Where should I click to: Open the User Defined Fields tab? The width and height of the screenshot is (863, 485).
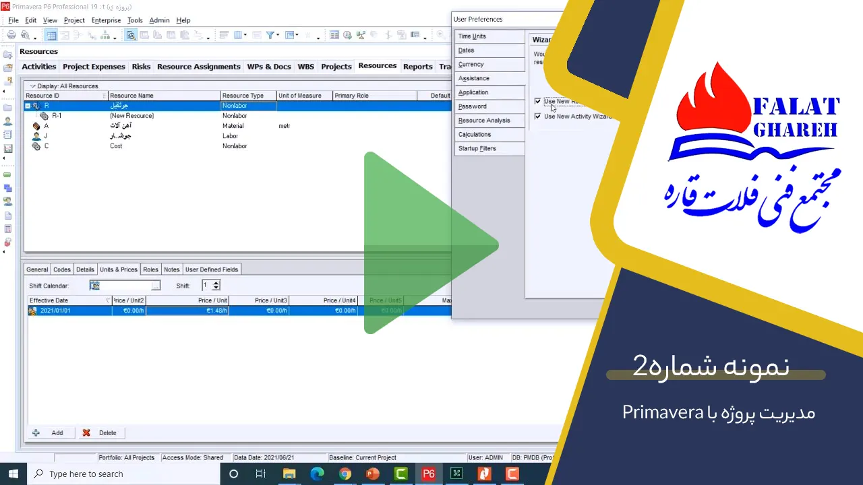(212, 269)
